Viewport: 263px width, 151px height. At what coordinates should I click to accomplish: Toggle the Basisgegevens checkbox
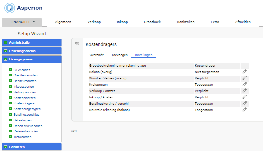click(x=6, y=59)
